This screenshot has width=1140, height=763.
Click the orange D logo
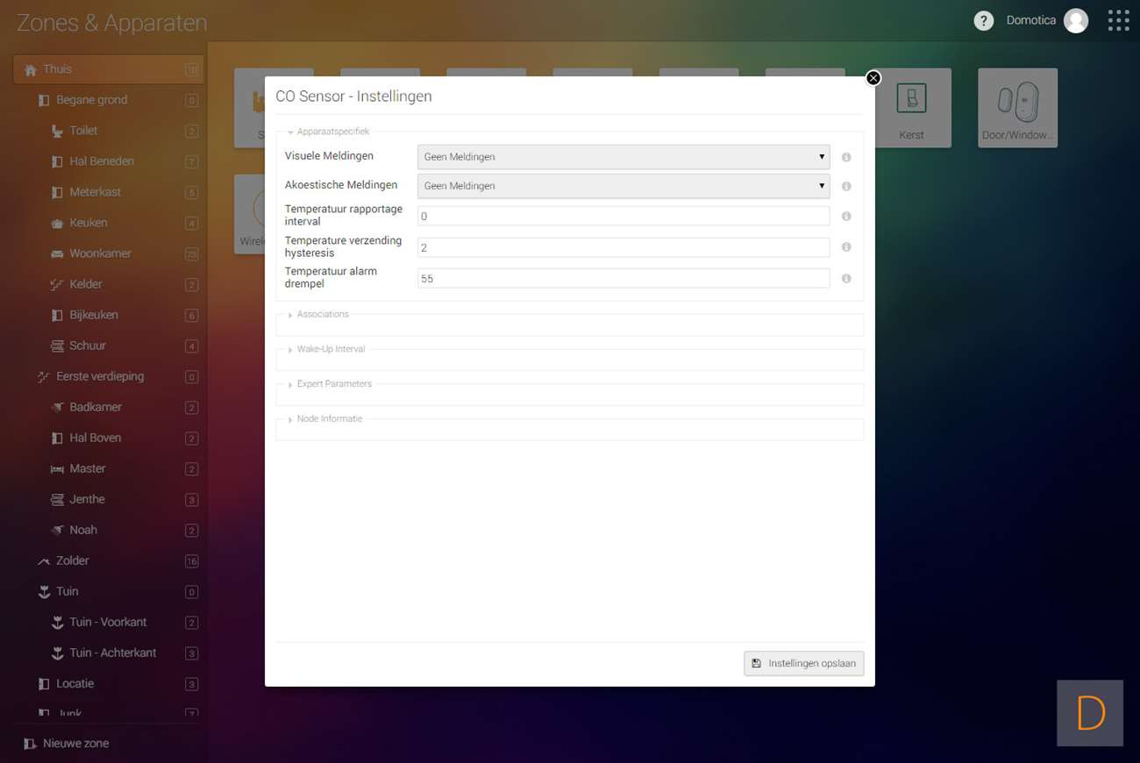(1090, 713)
